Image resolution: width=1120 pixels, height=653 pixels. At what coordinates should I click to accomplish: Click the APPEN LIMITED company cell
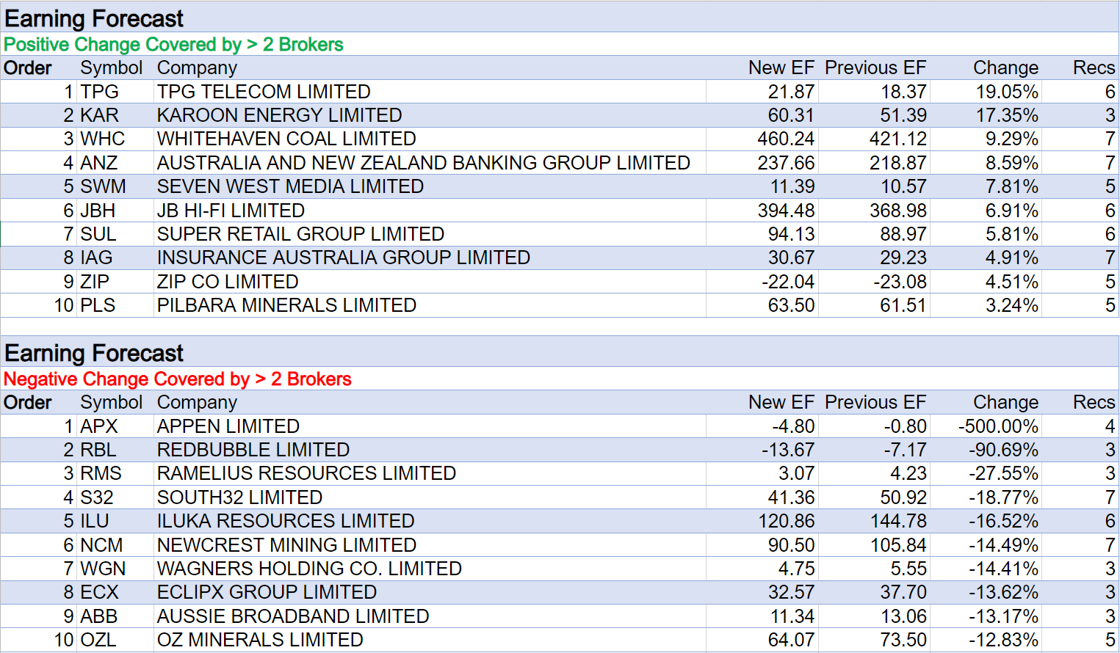228,426
